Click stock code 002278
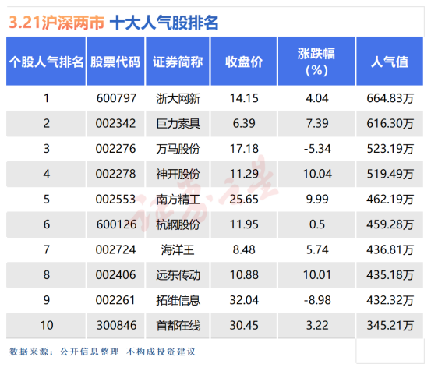Image resolution: width=431 pixels, height=371 pixels. 115,174
